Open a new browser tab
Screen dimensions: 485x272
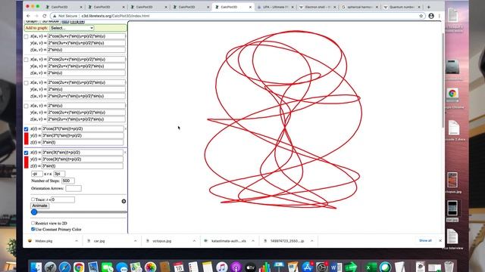429,7
